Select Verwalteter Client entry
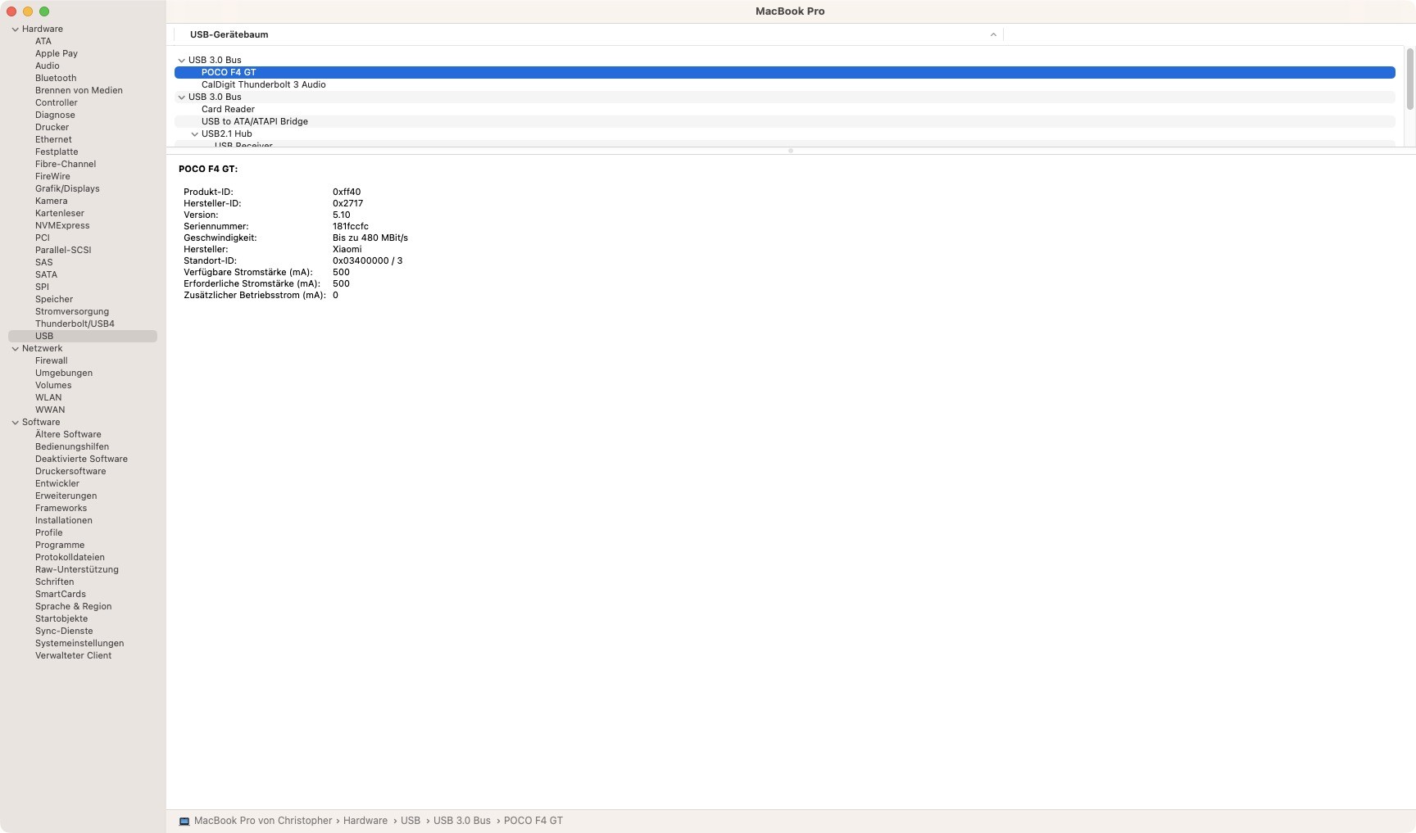The image size is (1416, 833). pos(73,655)
